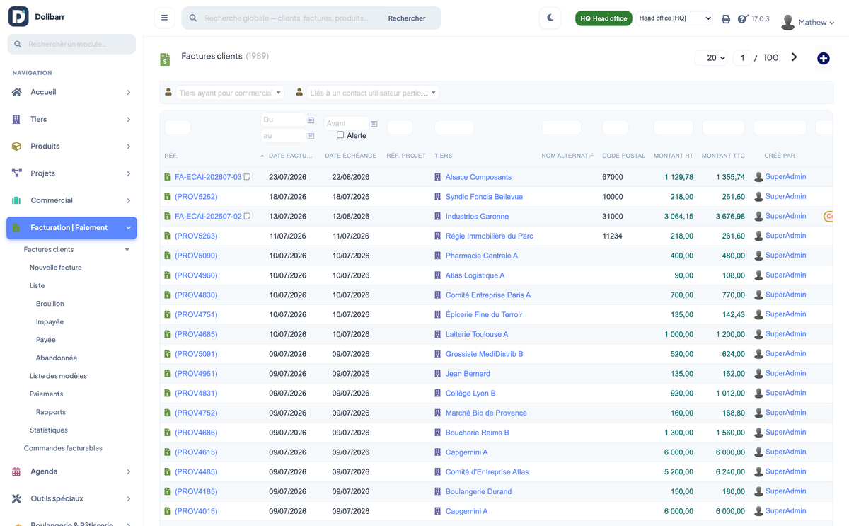Image resolution: width=849 pixels, height=526 pixels.
Task: Tick the Alerte checkbox
Action: [x=340, y=135]
